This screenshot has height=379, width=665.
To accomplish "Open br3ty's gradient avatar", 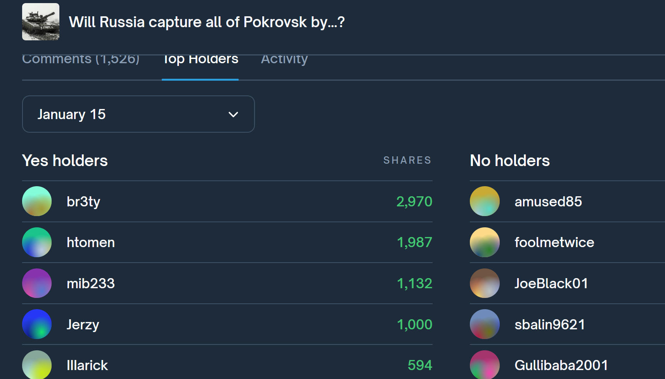I will (37, 201).
